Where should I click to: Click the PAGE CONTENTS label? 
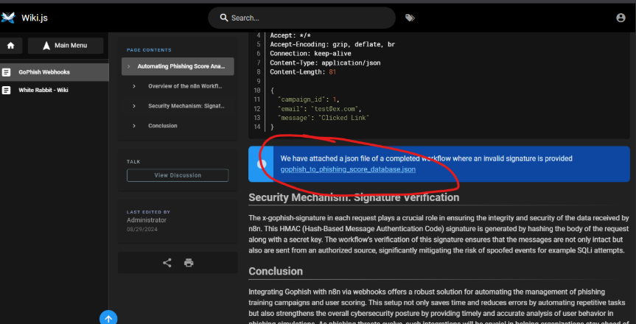click(x=149, y=50)
